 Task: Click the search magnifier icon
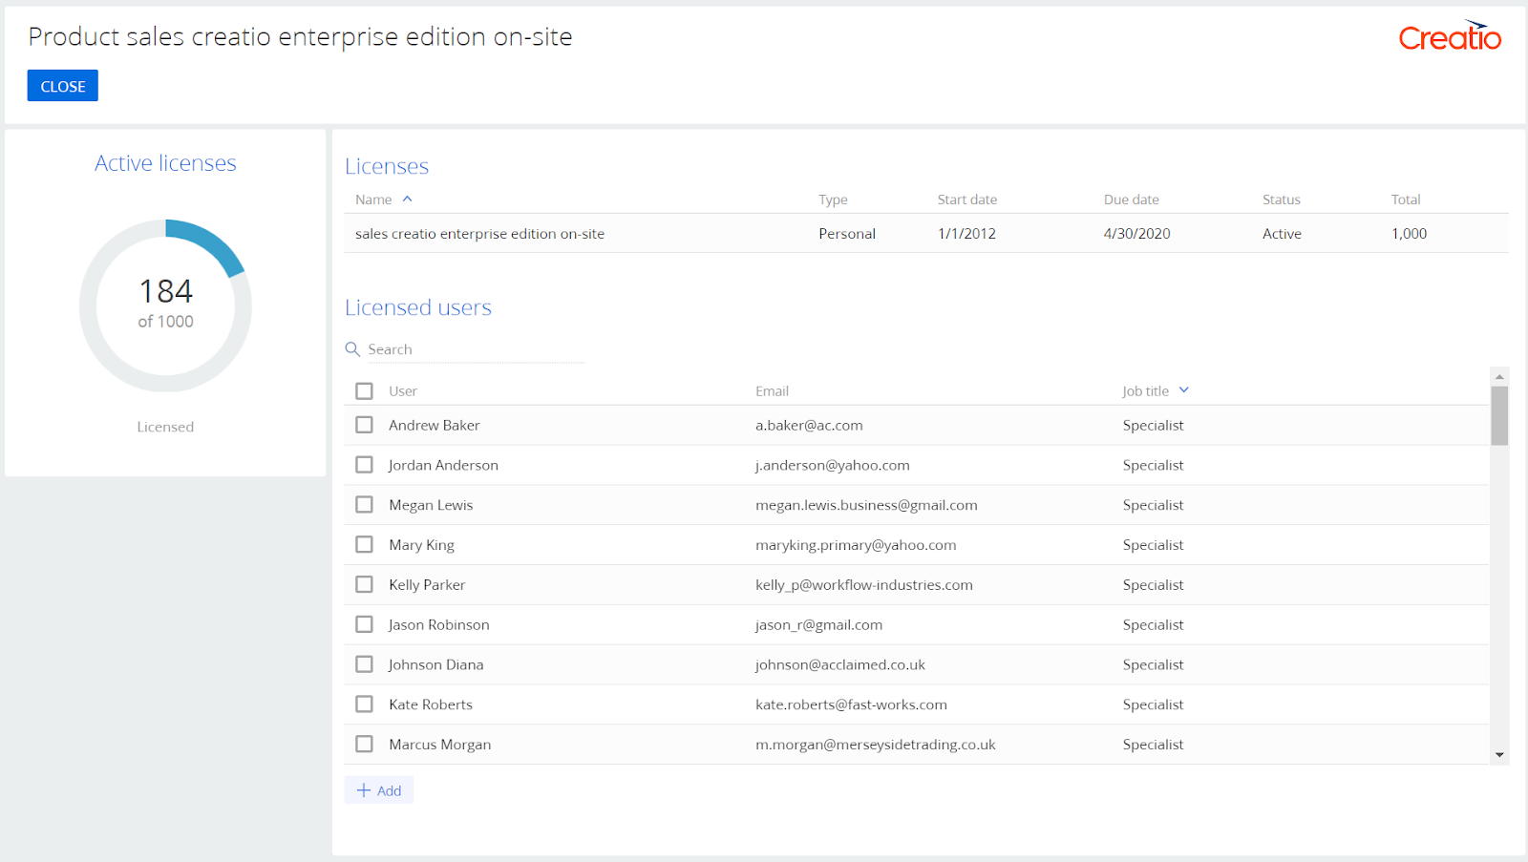click(x=352, y=349)
